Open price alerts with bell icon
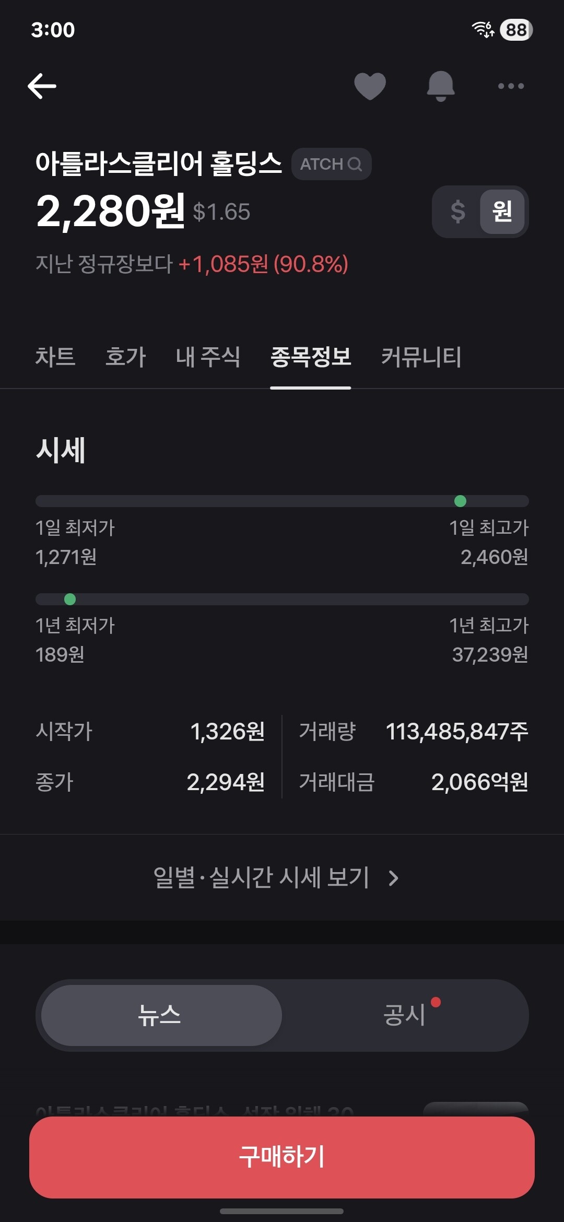The image size is (564, 1222). [441, 86]
